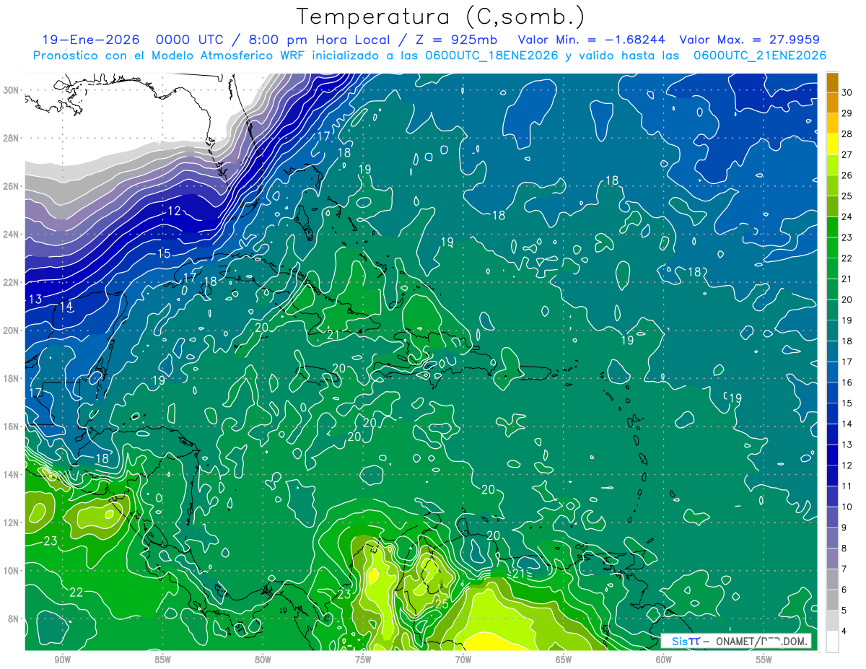Click the blue swatch between 15 and 16
Image resolution: width=866 pixels, height=669 pixels.
[x=832, y=393]
